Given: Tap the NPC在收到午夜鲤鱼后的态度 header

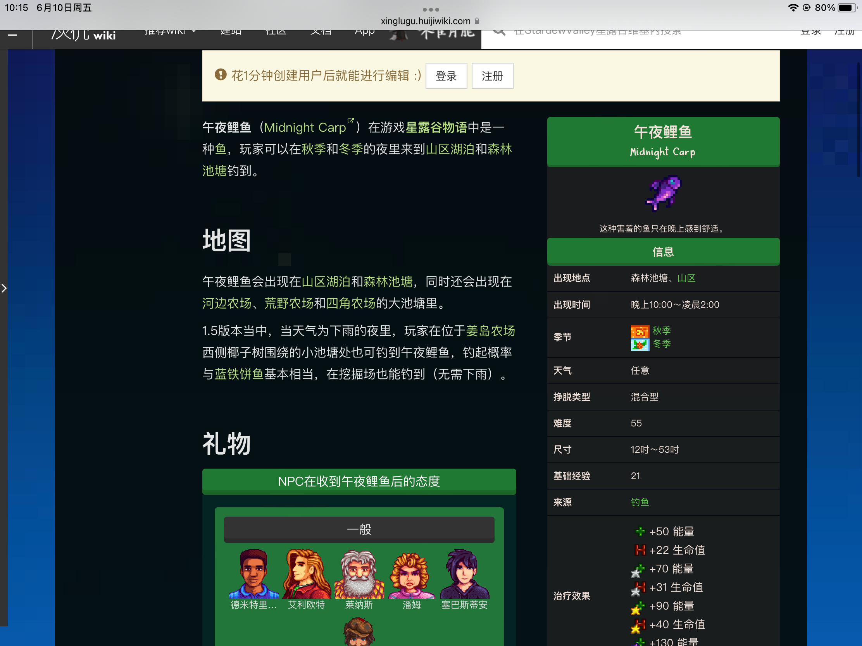Looking at the screenshot, I should point(359,482).
